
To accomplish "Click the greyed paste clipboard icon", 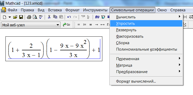I will pos(61,17).
